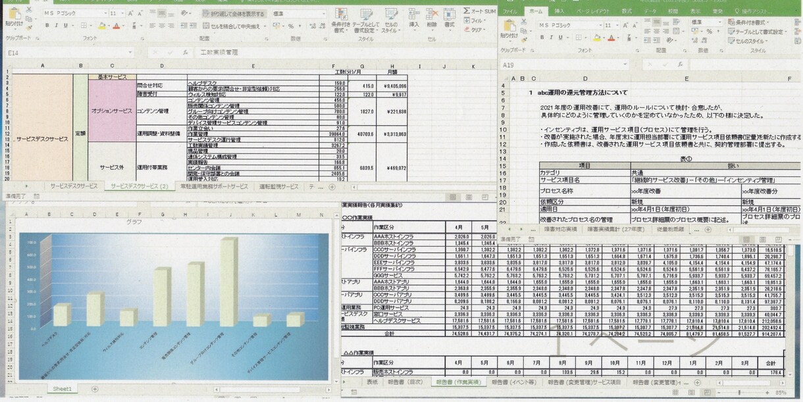803x402 pixels.
Task: Increase decimal places in the A19 workbook
Action: 694,39
